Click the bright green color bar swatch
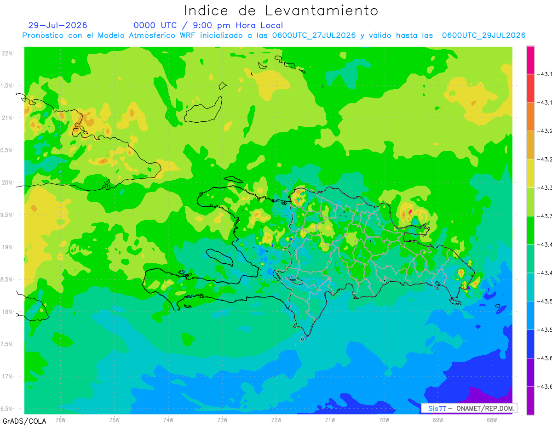552x426 pixels. point(530,230)
